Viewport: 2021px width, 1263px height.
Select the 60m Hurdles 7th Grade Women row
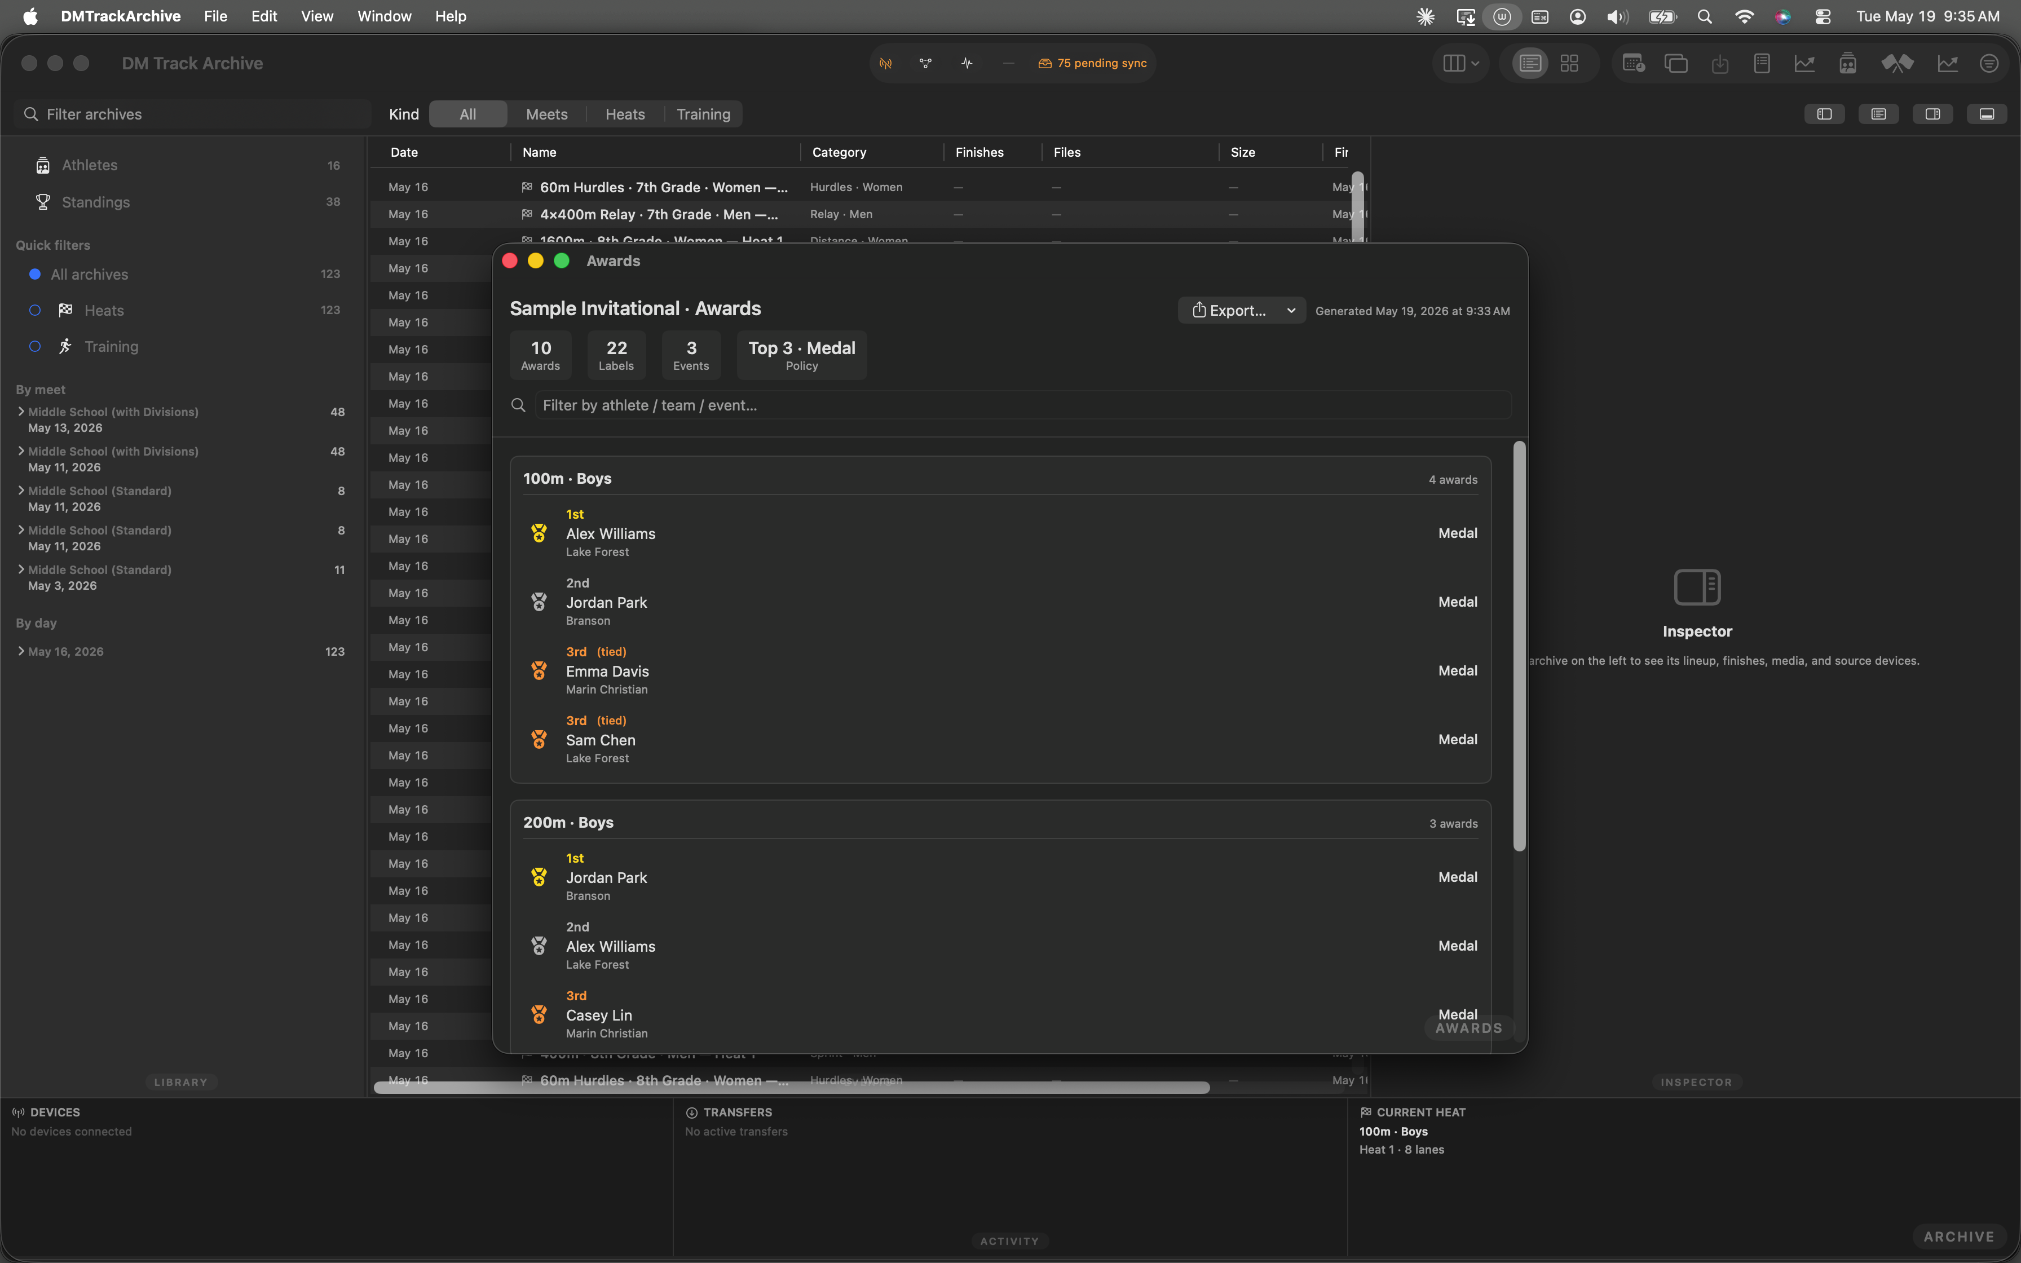point(868,187)
